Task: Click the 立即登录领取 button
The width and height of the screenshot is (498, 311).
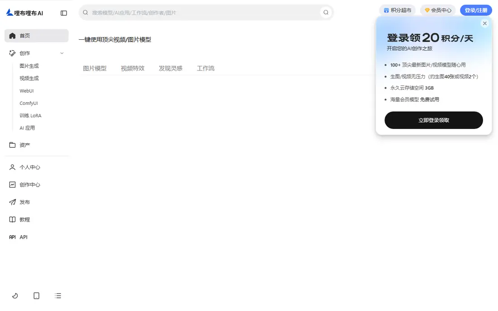Action: click(x=434, y=120)
